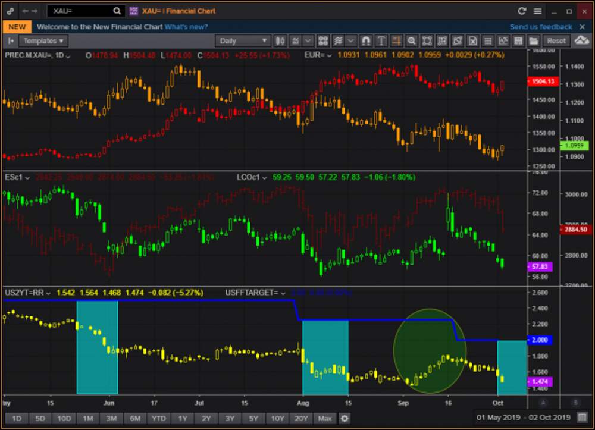Viewport: 595px width, 430px height.
Task: Switch to the 6M time range
Action: pyautogui.click(x=134, y=418)
